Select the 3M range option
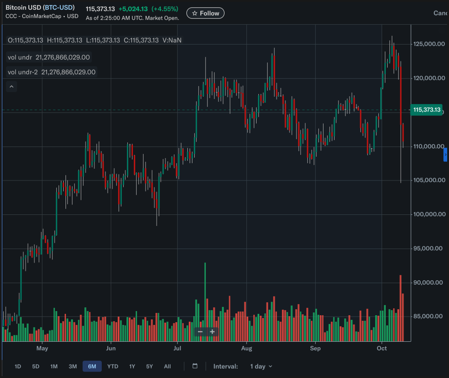The image size is (449, 378). click(x=73, y=366)
